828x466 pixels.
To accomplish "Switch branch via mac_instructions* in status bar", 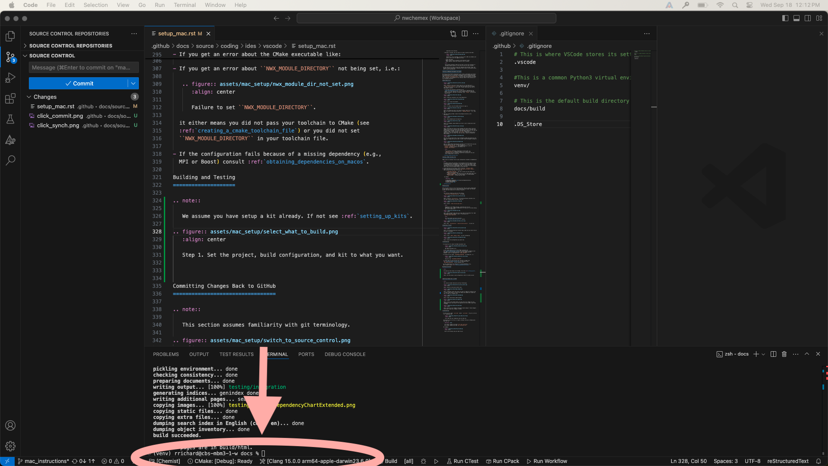I will coord(43,461).
